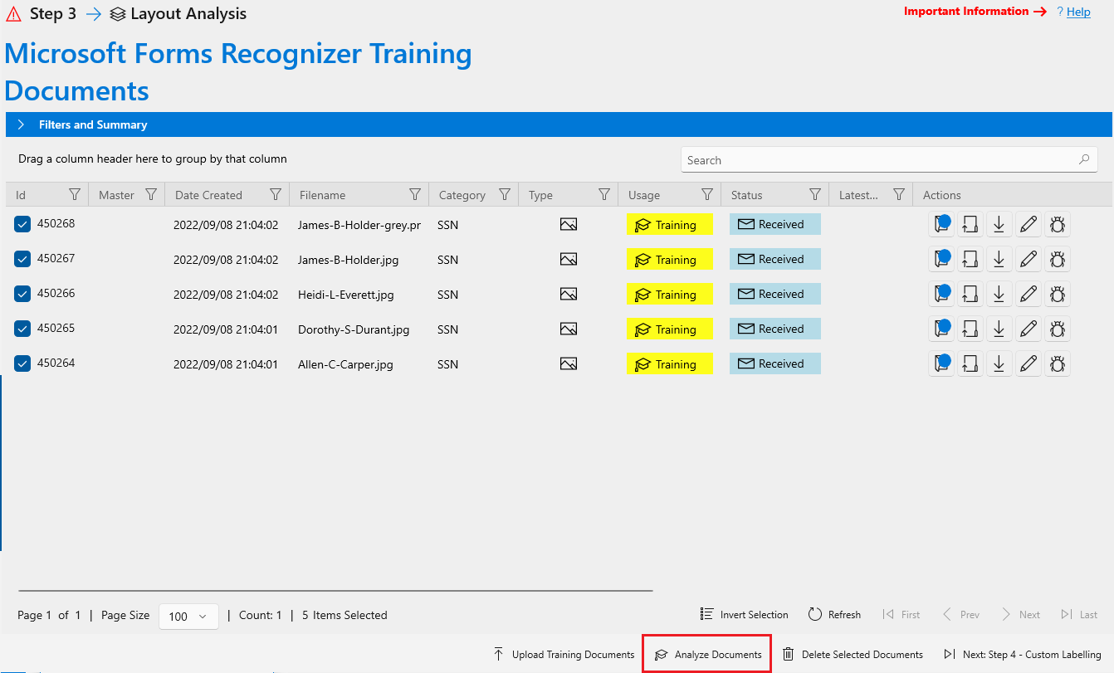
Task: Download document 450265
Action: (999, 329)
